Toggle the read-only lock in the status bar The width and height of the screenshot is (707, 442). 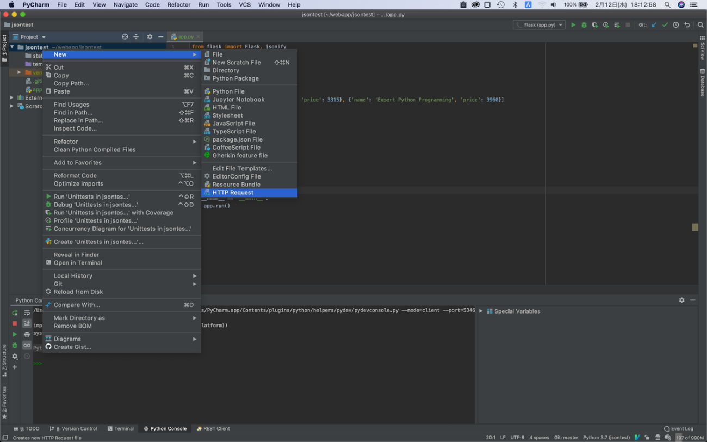point(647,437)
